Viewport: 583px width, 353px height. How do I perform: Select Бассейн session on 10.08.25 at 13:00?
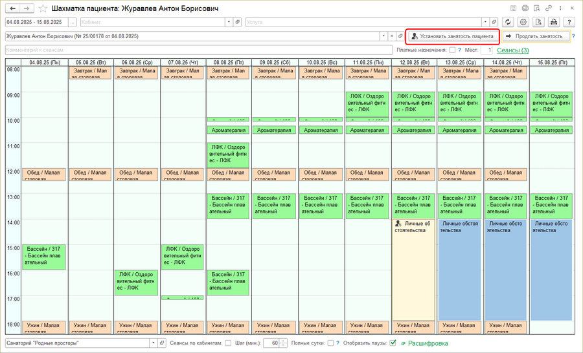coord(321,206)
